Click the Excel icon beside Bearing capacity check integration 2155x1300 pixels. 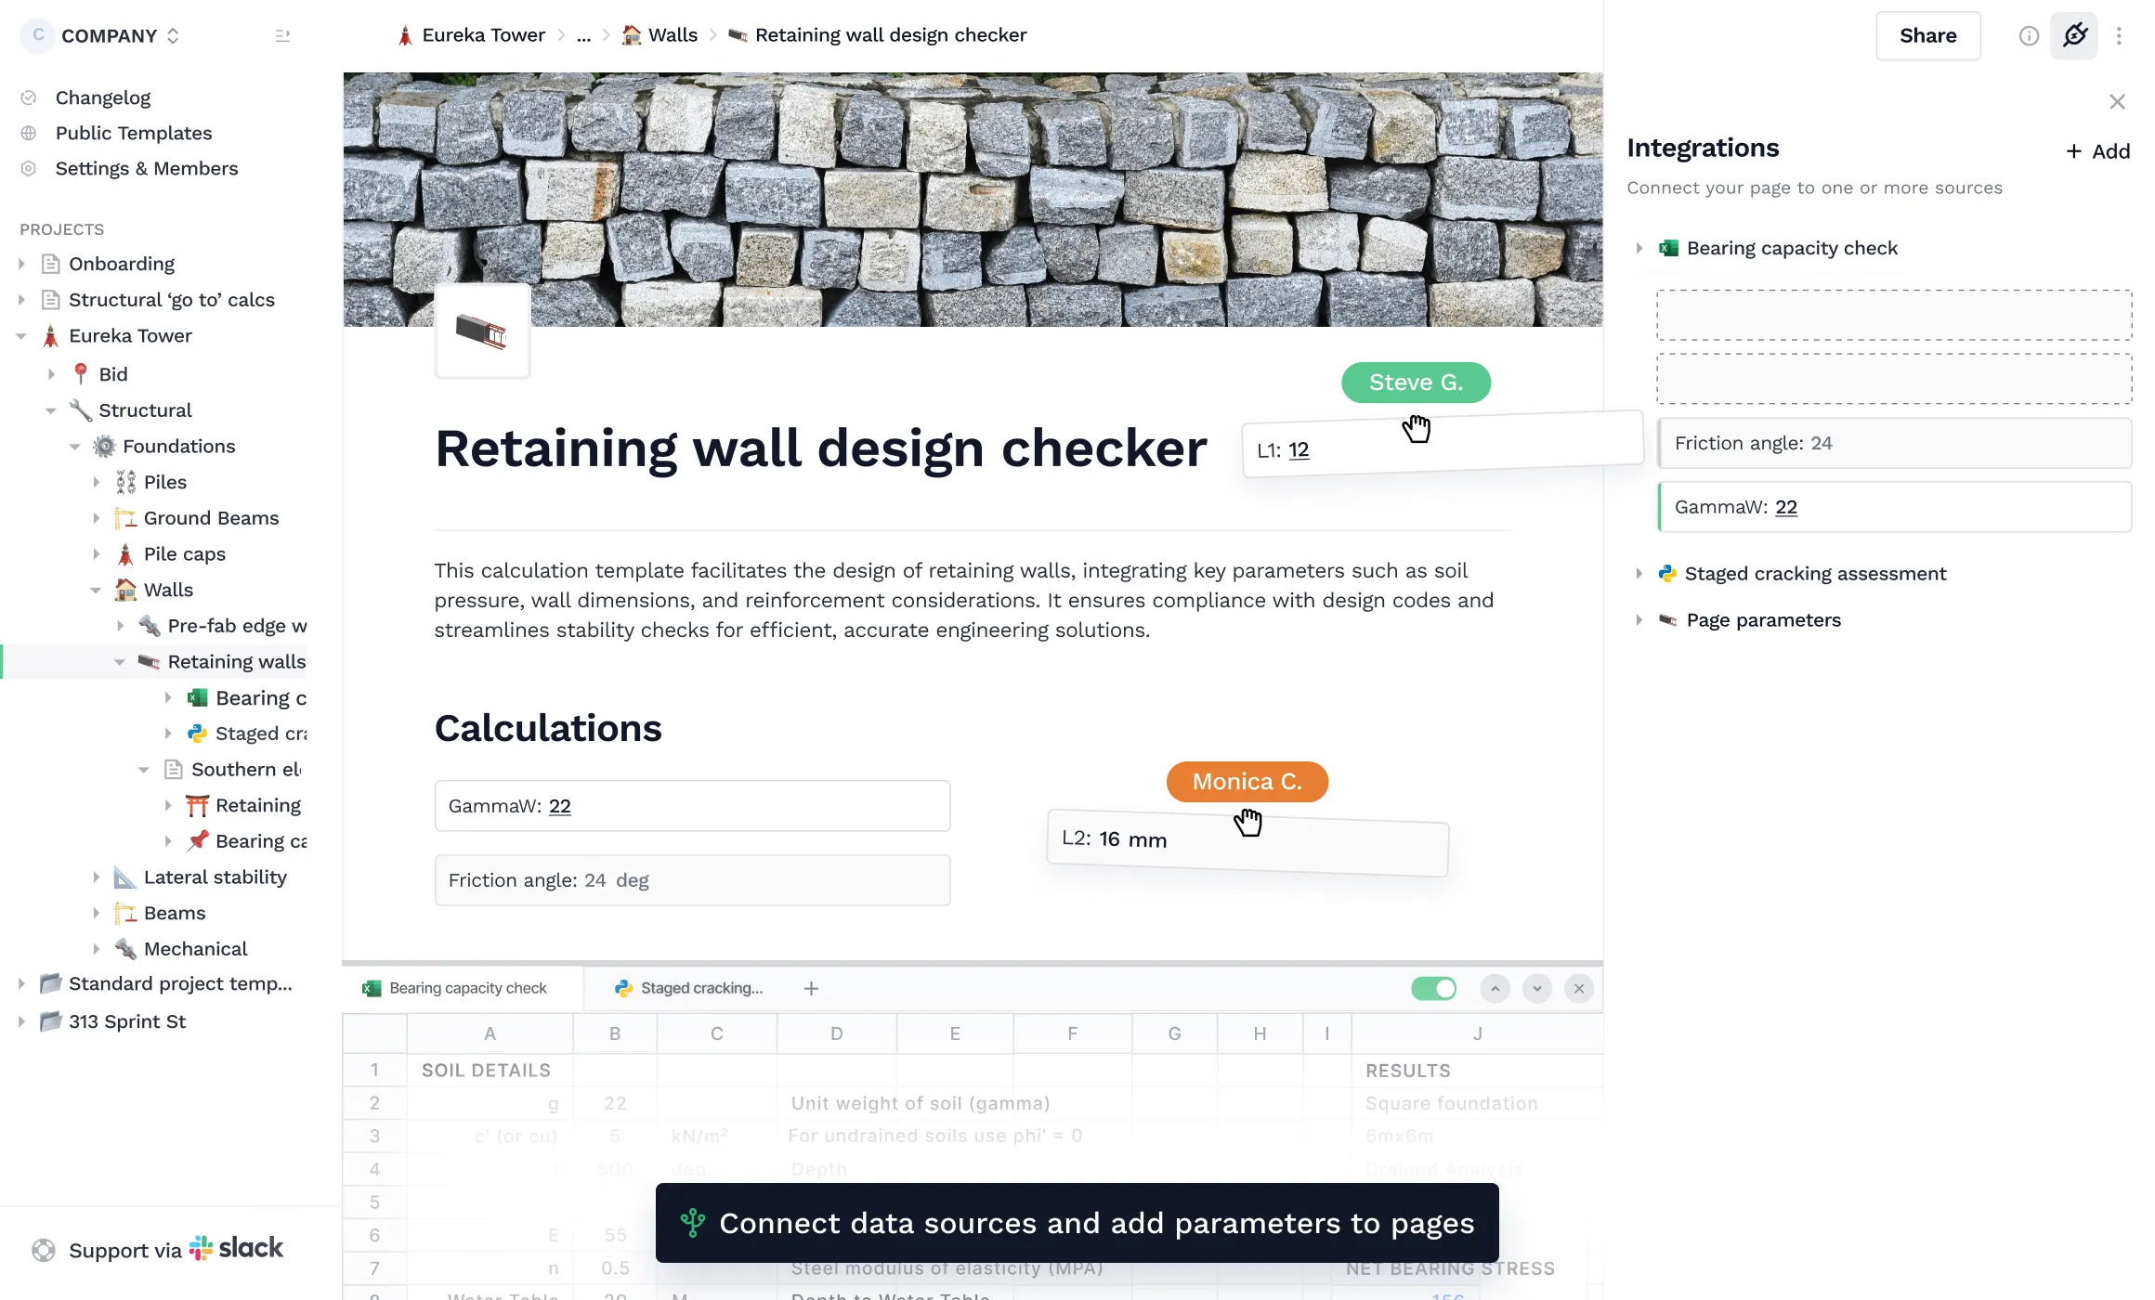(1667, 248)
